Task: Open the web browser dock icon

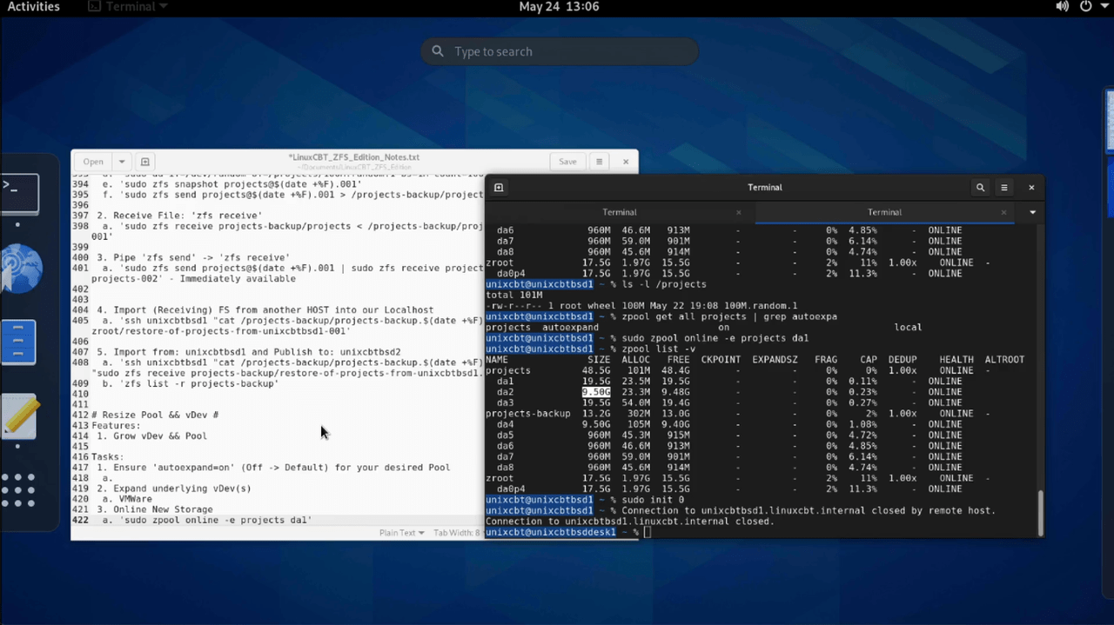Action: 21,268
